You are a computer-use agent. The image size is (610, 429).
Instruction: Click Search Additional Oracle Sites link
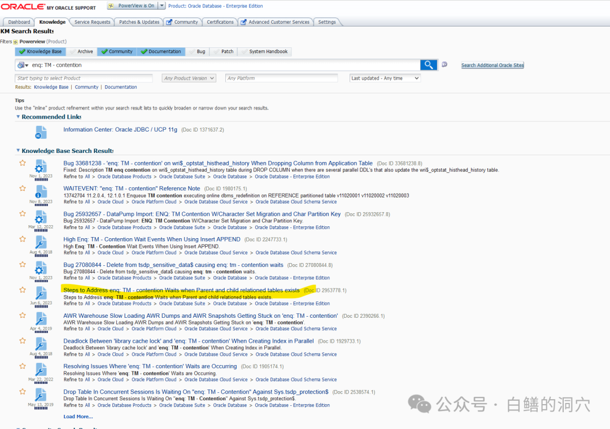click(x=493, y=65)
